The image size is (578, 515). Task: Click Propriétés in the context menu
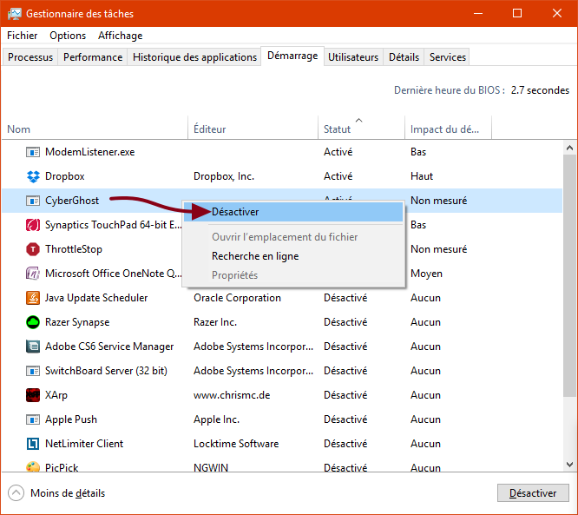tap(293, 275)
